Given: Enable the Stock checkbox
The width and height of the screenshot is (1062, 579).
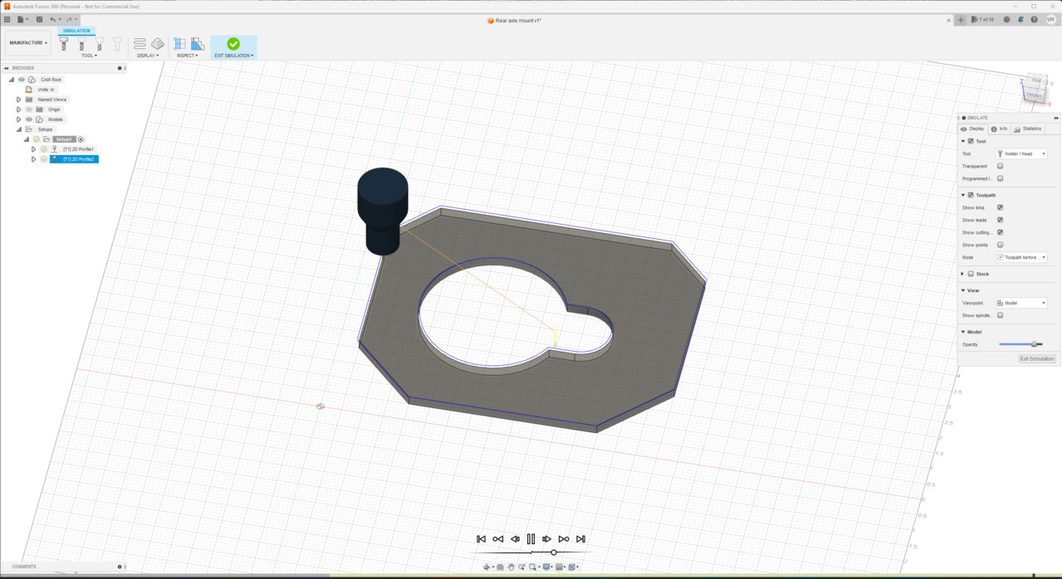Looking at the screenshot, I should pos(971,274).
